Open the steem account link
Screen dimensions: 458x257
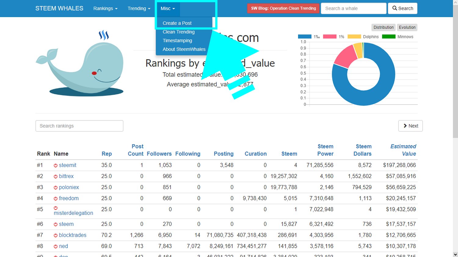coord(66,224)
